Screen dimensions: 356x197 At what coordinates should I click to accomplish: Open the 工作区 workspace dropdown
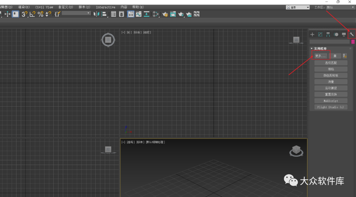[340, 7]
